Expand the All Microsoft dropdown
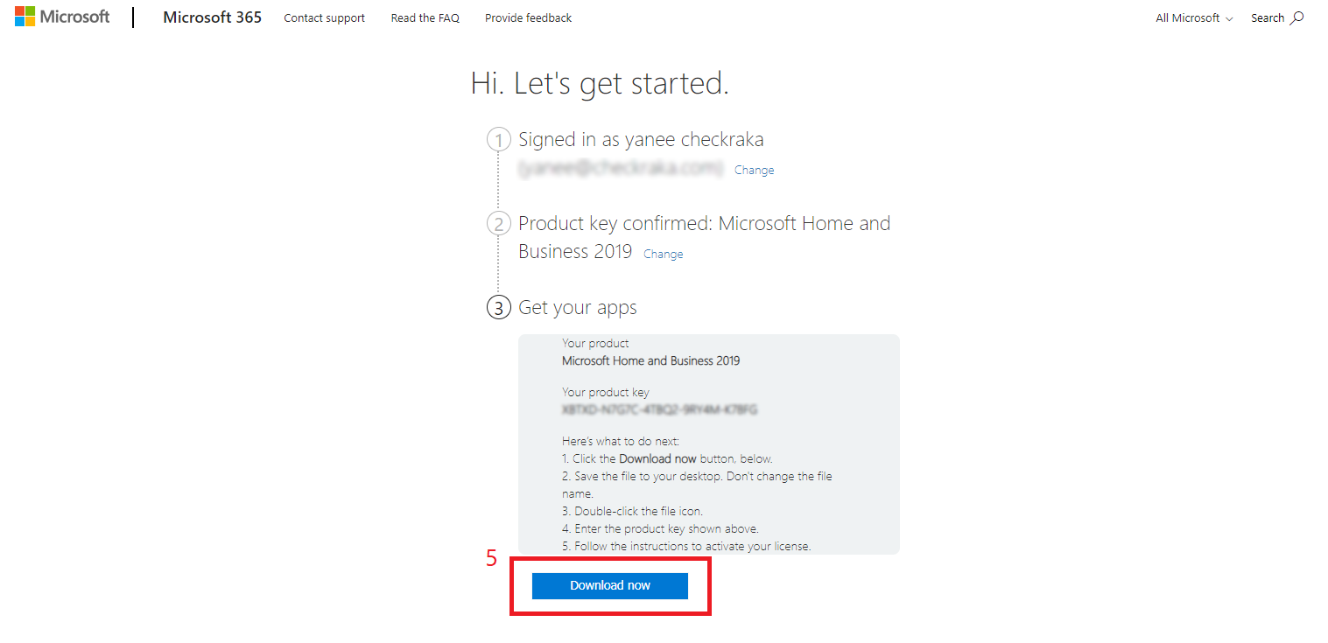The height and width of the screenshot is (643, 1328). pos(1194,17)
